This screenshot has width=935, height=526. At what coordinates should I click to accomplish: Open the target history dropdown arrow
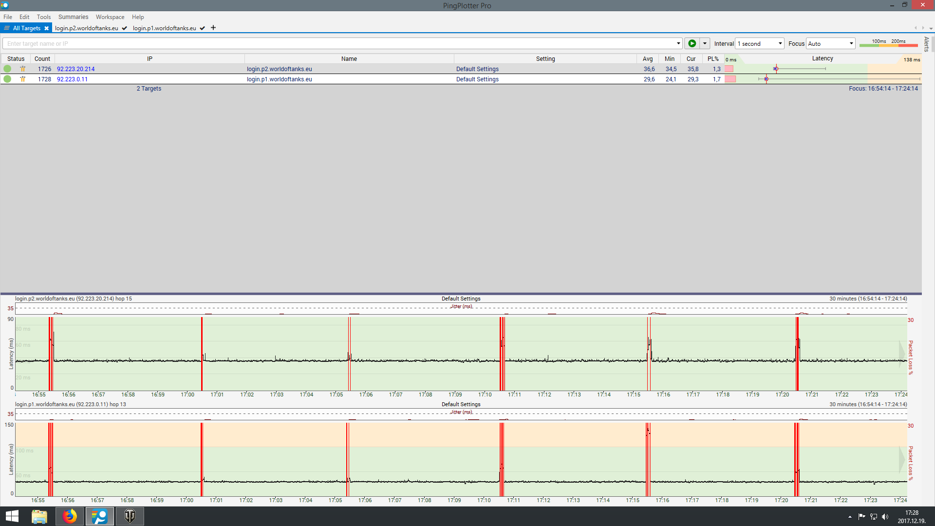tap(678, 43)
